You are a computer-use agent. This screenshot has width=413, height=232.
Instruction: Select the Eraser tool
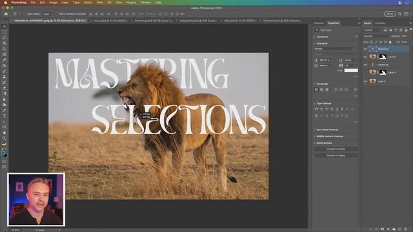coord(5,88)
